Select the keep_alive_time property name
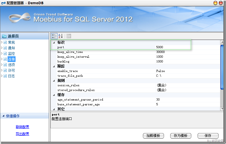This screenshot has height=144, width=226. pyautogui.click(x=70, y=52)
